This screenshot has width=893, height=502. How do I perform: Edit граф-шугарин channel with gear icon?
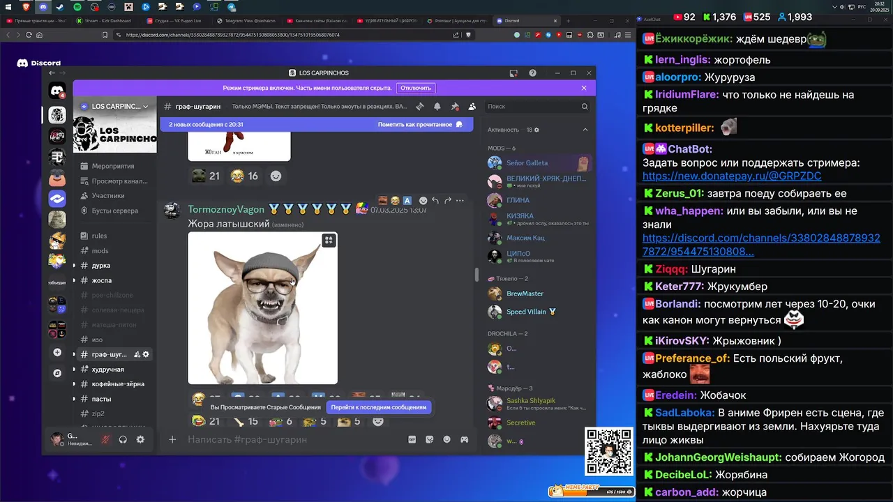[146, 354]
